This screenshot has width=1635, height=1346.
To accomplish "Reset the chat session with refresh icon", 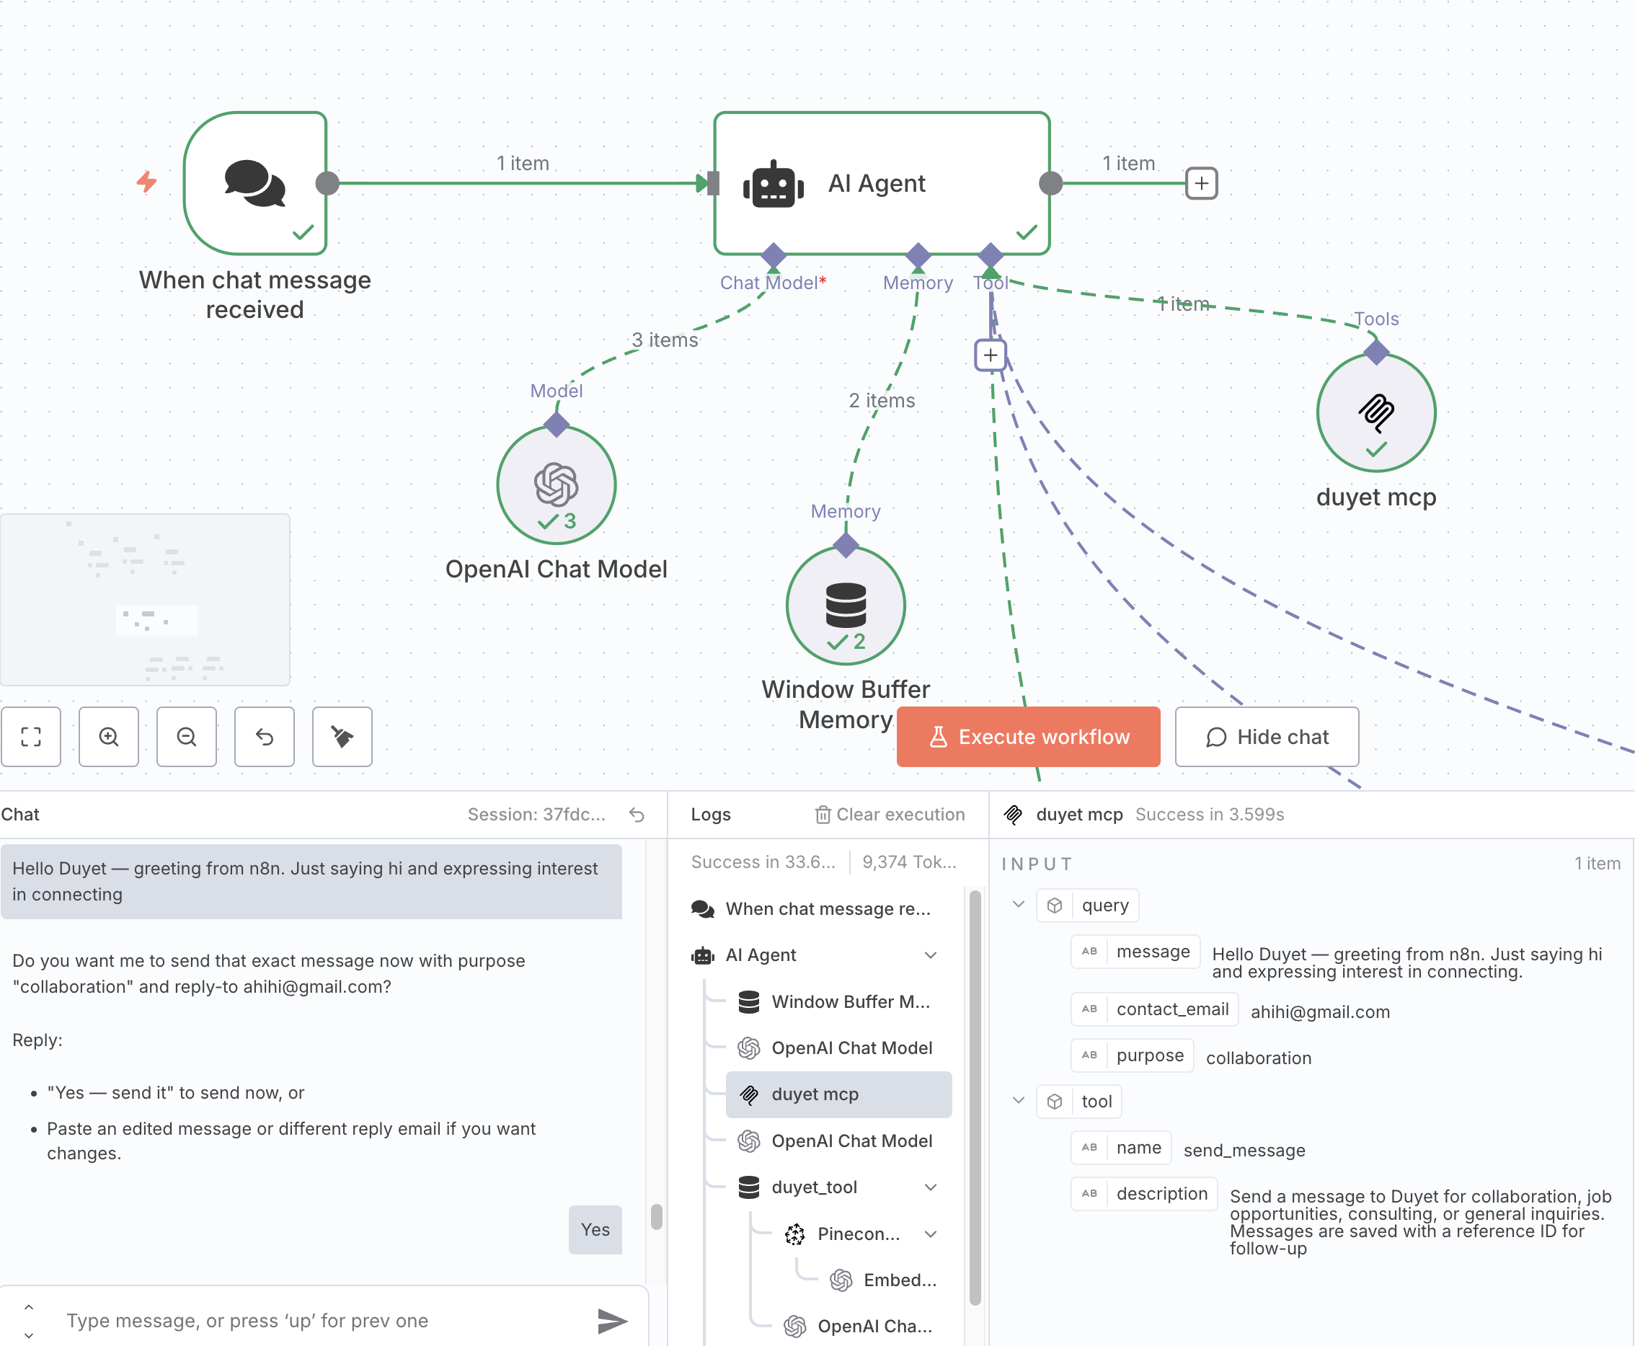I will 637,814.
